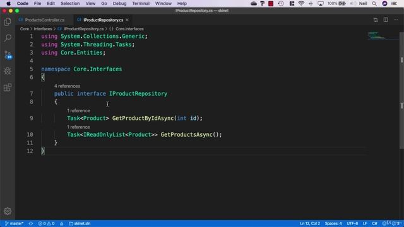The image size is (404, 227).
Task: Click skinet.sln project in status bar
Action: [80, 223]
